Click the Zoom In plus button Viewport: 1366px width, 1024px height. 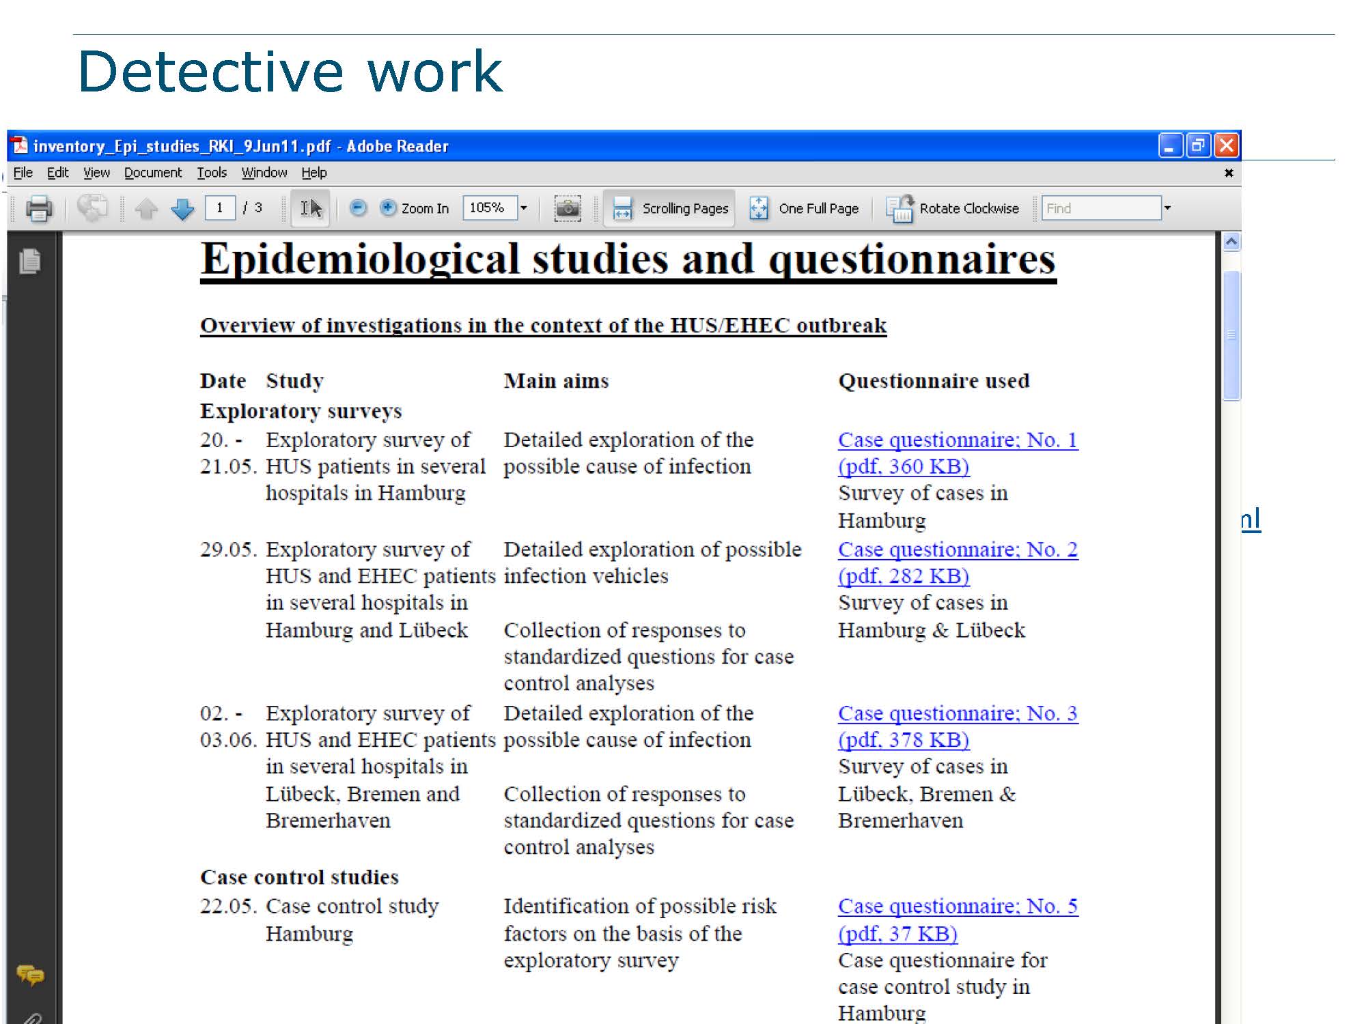click(x=415, y=208)
